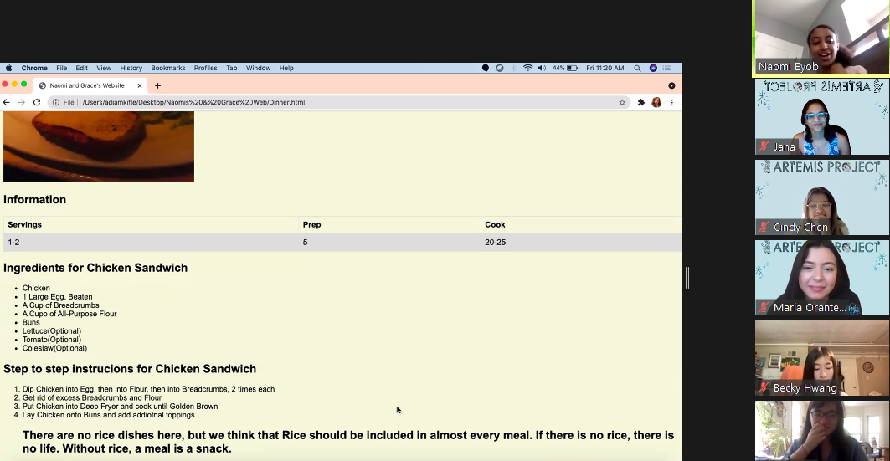Expand the tab search dropdown arrow
The height and width of the screenshot is (461, 890).
pos(671,85)
